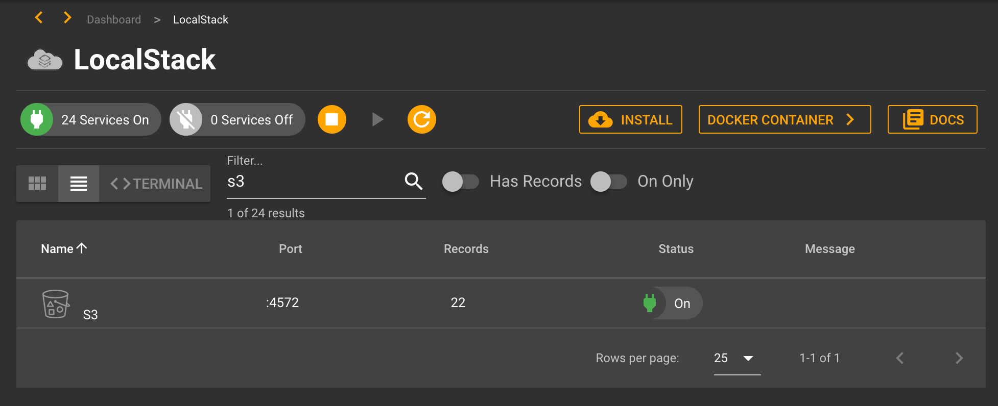Go to next table page
Viewport: 998px width, 406px height.
pos(959,358)
